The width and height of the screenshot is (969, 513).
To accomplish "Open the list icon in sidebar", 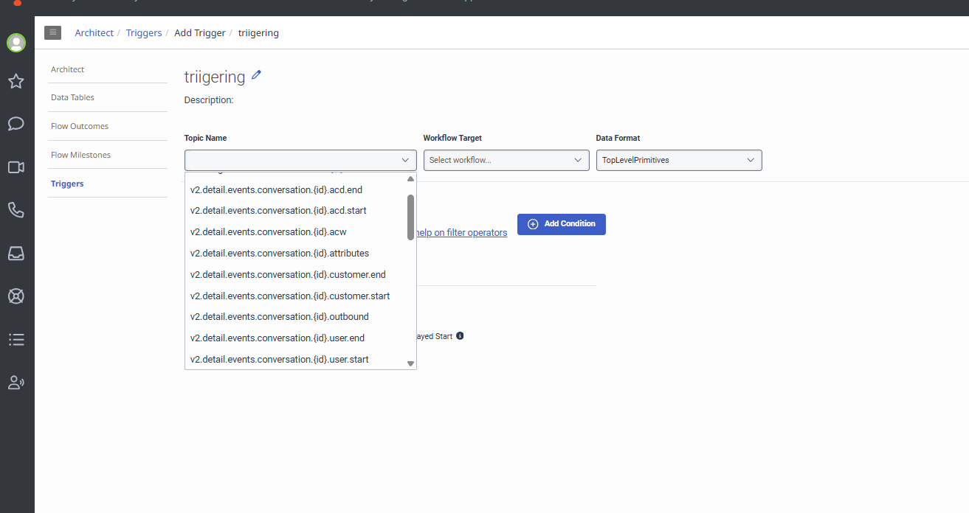I will [16, 339].
